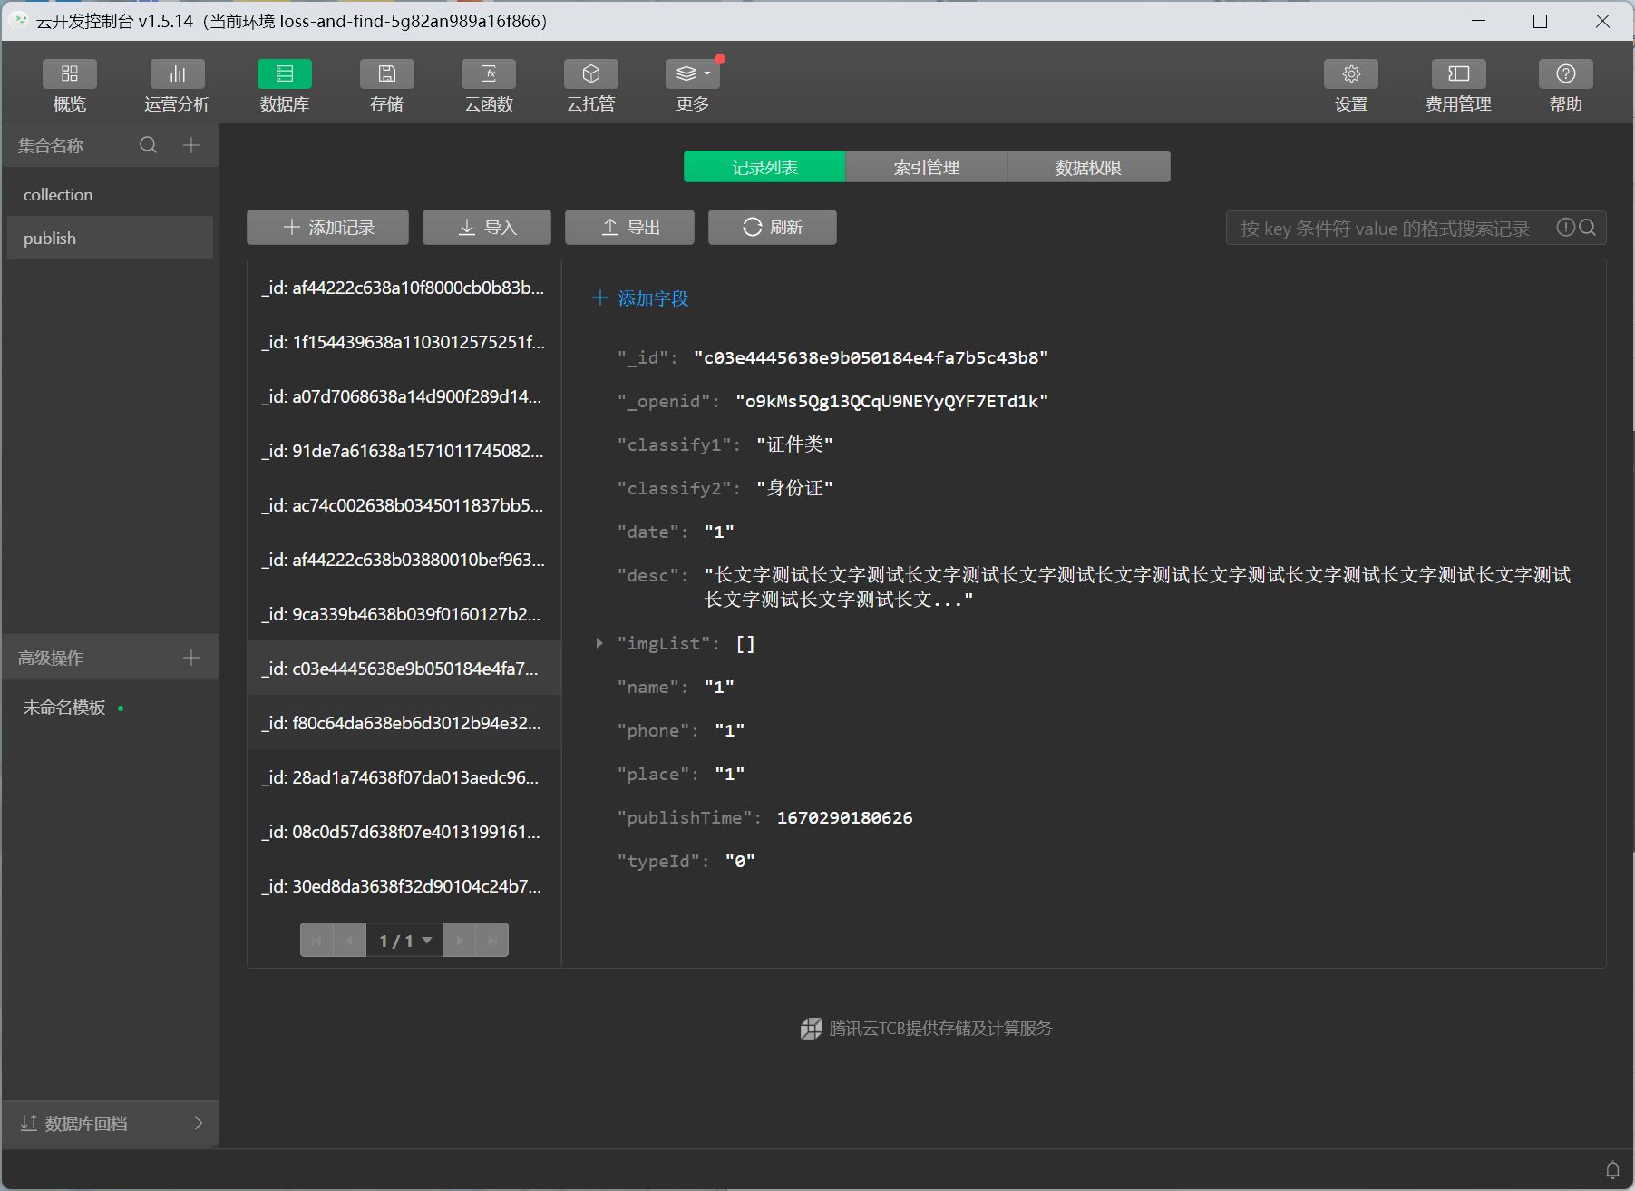Select record 28ad1a74638f07da013aedc96
1635x1191 pixels.
point(404,777)
